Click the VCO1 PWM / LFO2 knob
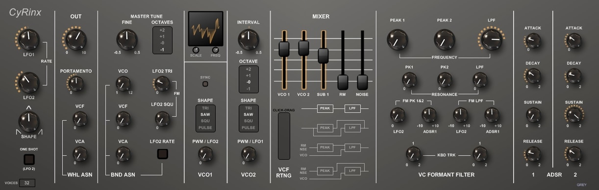Screen dimensions: 599x190 (205, 154)
